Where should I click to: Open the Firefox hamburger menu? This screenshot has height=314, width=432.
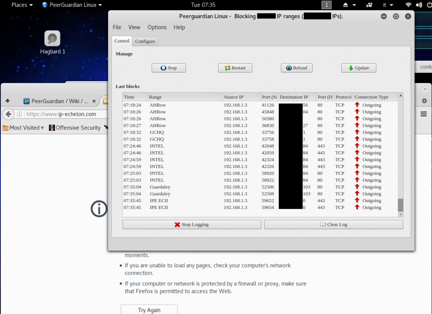[424, 114]
